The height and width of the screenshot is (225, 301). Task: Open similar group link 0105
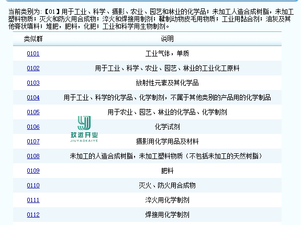coord(33,112)
